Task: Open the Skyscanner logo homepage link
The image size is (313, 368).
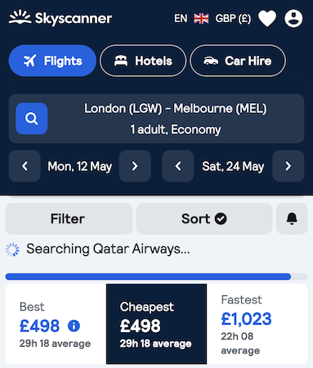Action: [x=60, y=18]
